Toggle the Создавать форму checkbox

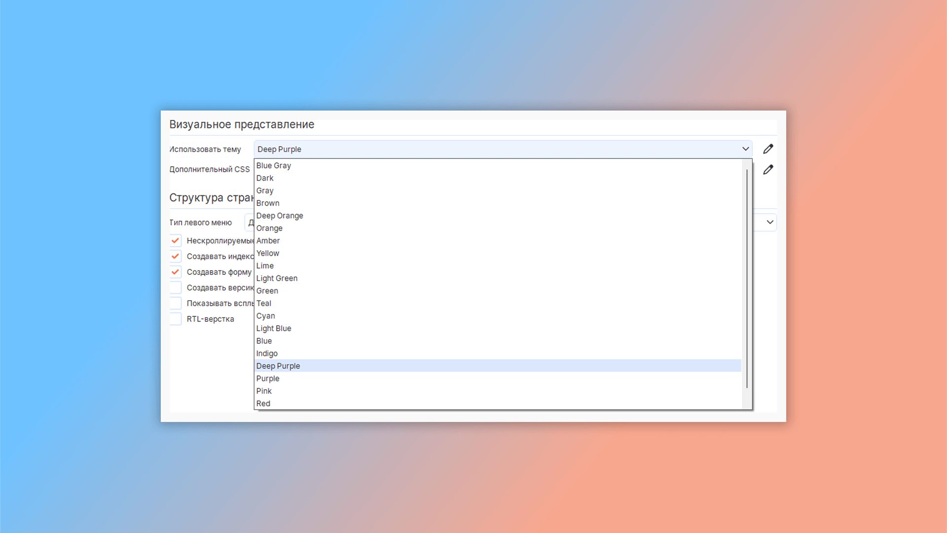tap(176, 272)
